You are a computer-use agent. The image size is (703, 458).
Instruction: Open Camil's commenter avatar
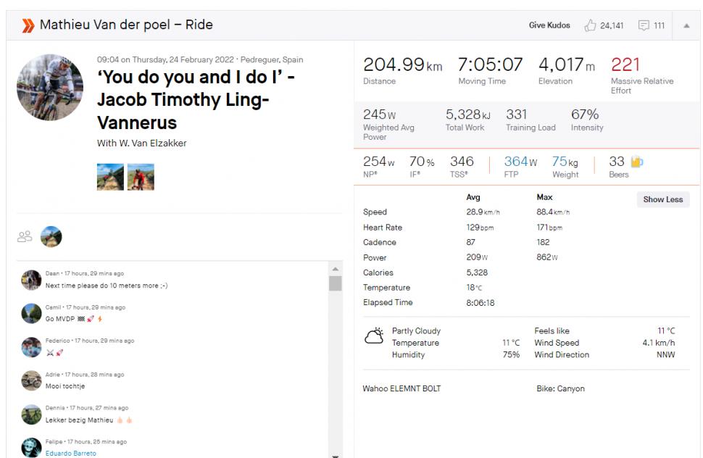tap(31, 313)
